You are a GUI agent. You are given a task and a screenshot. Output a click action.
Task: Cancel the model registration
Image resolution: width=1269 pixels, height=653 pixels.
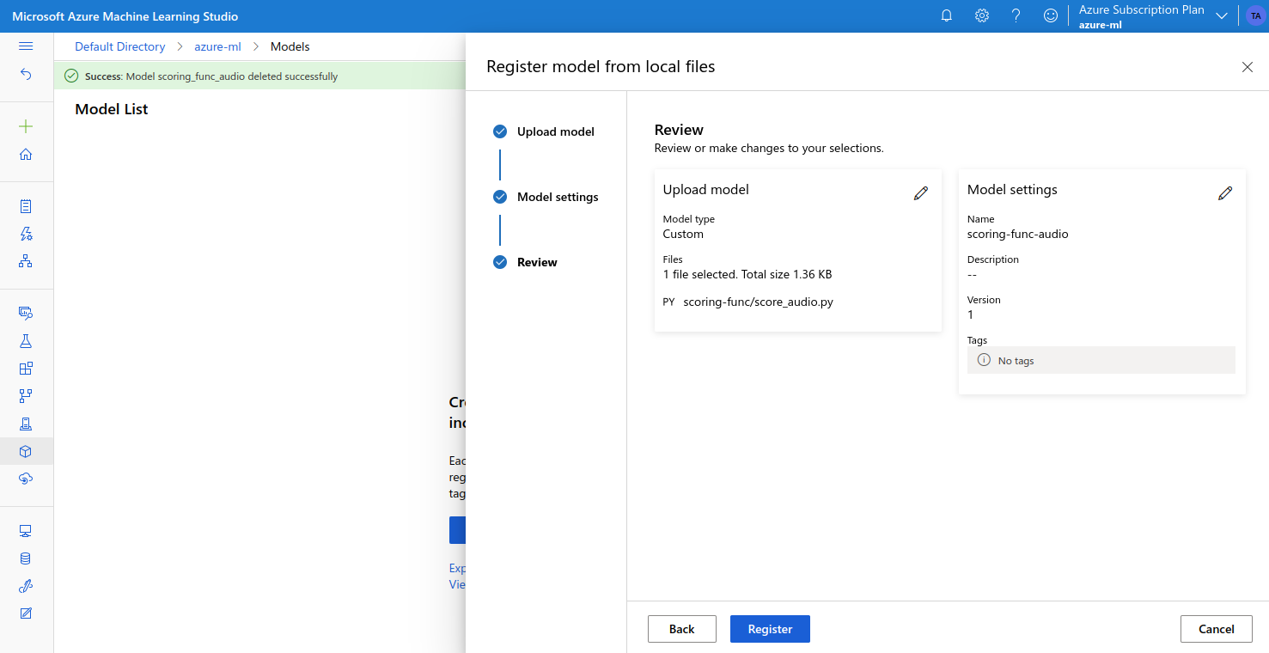tap(1216, 629)
